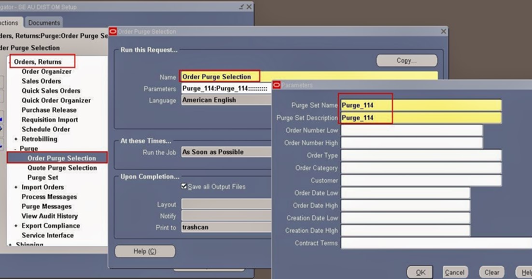Click the Copy button
The image size is (532, 279).
click(406, 60)
